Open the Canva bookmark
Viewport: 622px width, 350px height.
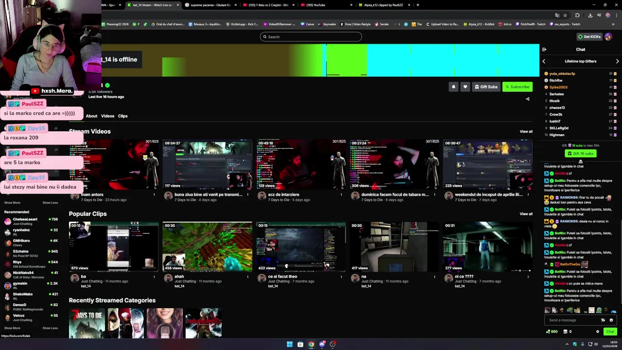(307, 24)
